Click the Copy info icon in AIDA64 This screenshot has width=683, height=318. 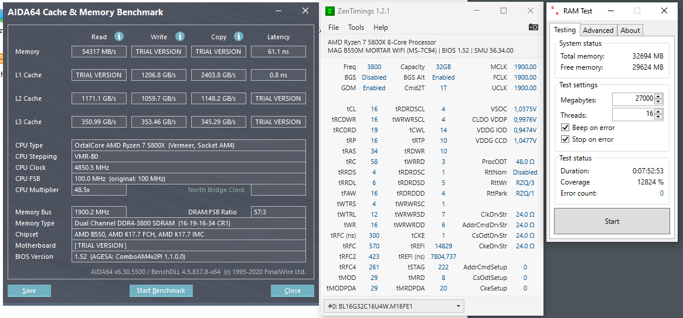tap(238, 36)
